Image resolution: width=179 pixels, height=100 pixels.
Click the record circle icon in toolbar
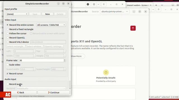point(88,4)
